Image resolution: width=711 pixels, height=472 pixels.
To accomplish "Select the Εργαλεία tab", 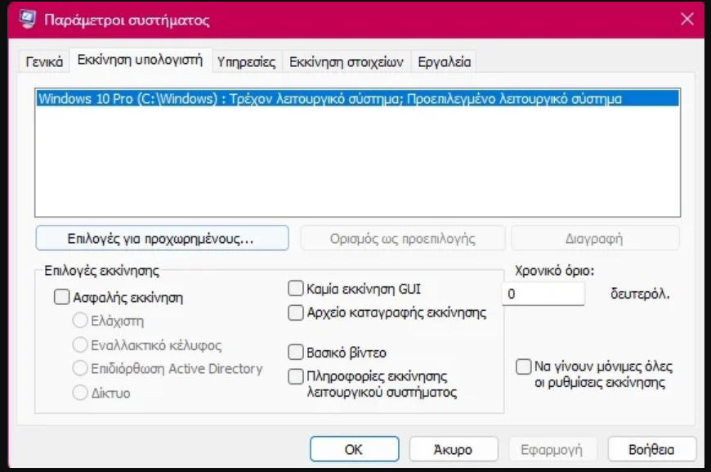I will click(x=444, y=62).
